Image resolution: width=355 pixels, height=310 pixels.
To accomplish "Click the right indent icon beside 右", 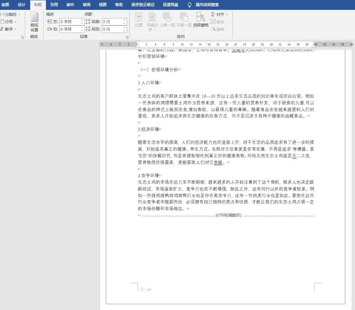I will pyautogui.click(x=50, y=29).
